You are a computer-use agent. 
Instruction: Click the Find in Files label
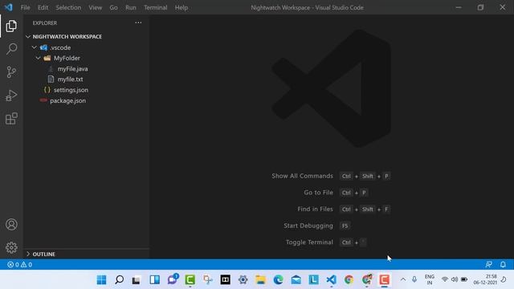click(315, 209)
